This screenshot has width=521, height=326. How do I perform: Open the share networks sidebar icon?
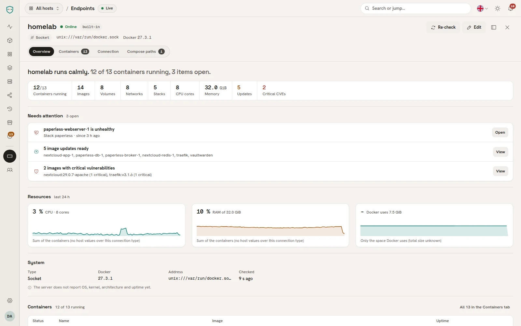point(10,95)
